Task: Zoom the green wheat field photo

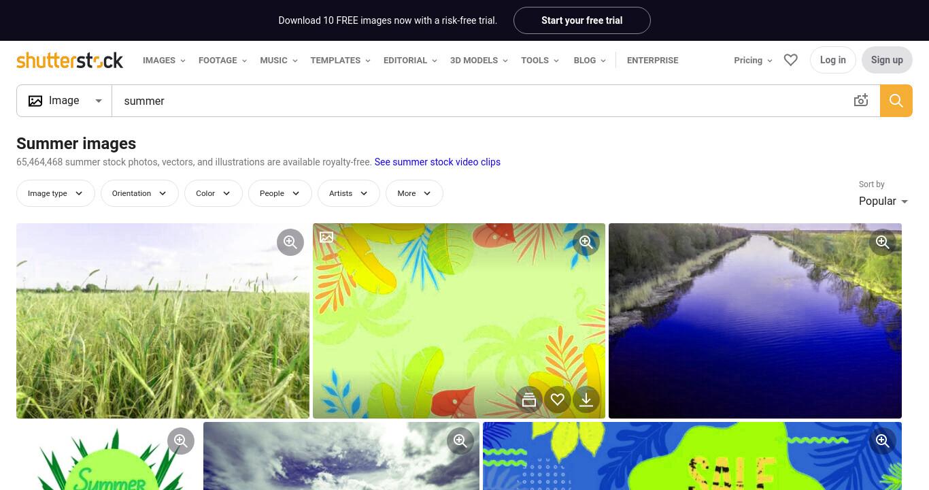Action: 290,242
